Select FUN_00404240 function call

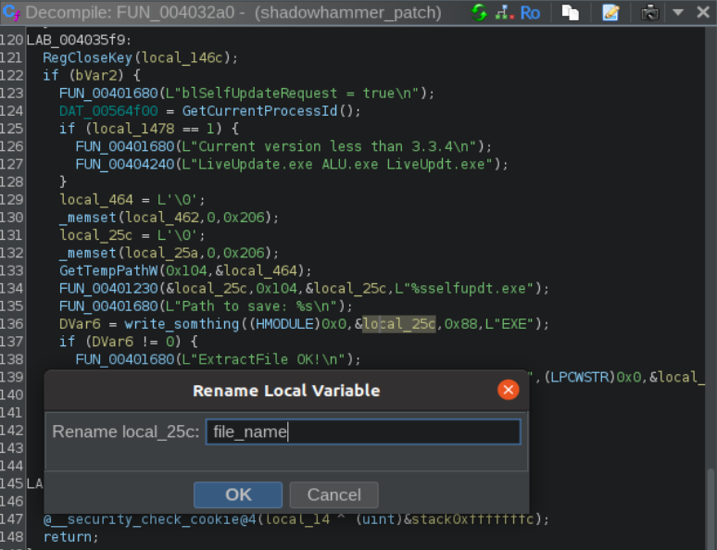coord(125,165)
